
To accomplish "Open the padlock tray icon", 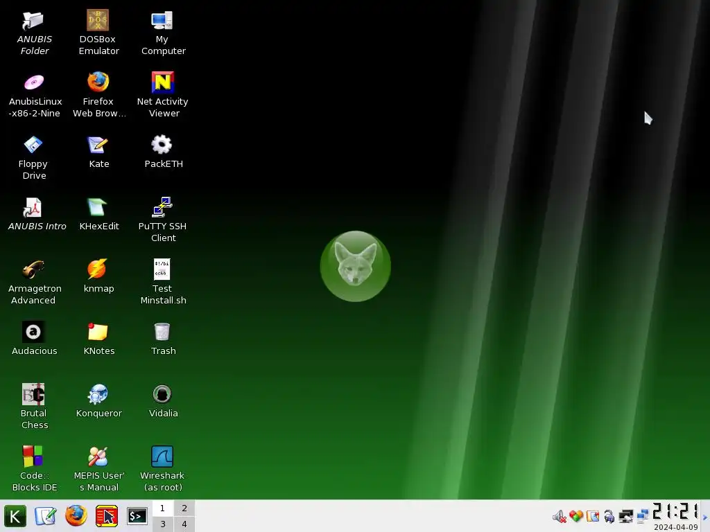I will pos(609,516).
